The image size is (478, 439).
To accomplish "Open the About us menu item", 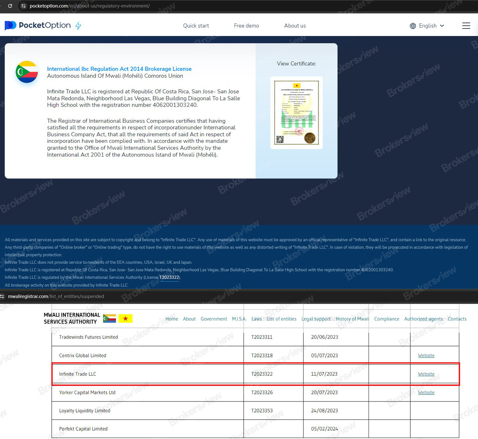I will tap(295, 26).
